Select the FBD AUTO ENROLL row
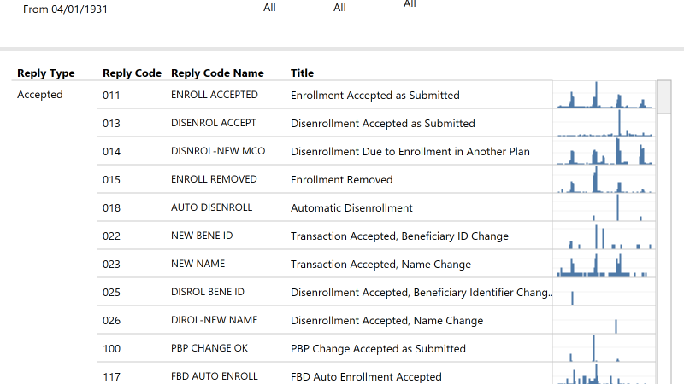The height and width of the screenshot is (384, 684). (214, 376)
